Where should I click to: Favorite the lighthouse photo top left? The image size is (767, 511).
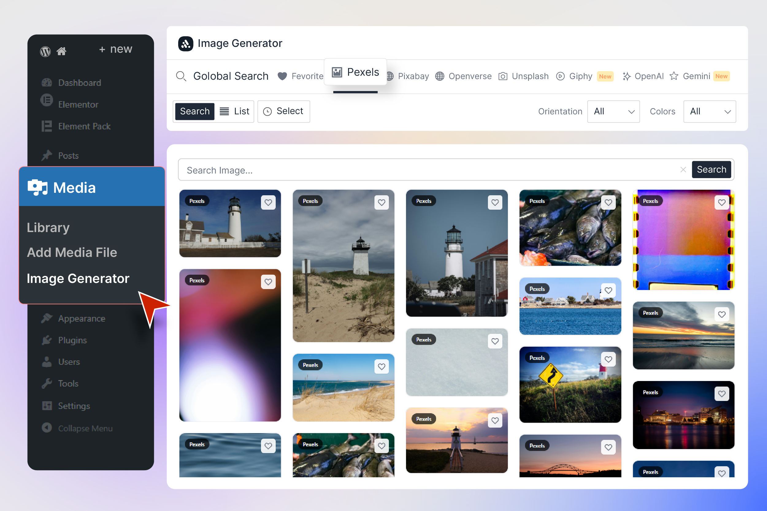click(268, 202)
